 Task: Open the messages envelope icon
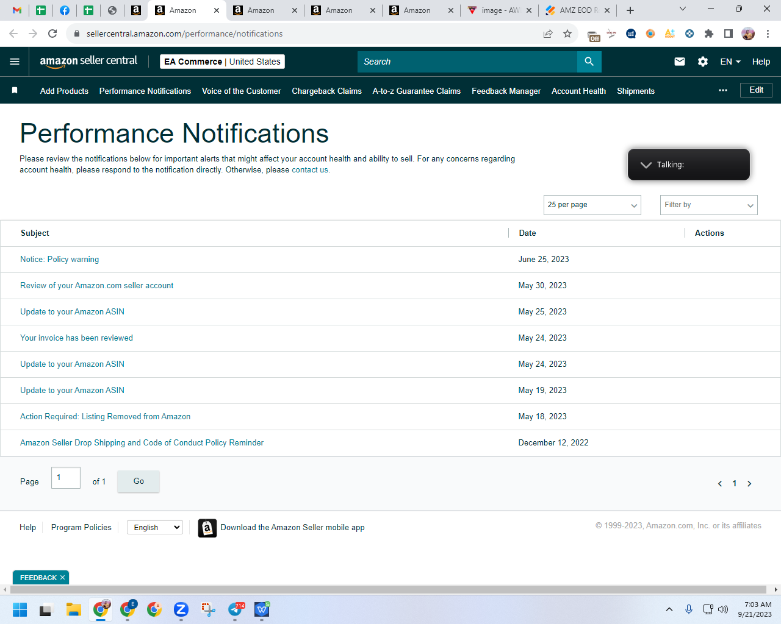point(680,62)
